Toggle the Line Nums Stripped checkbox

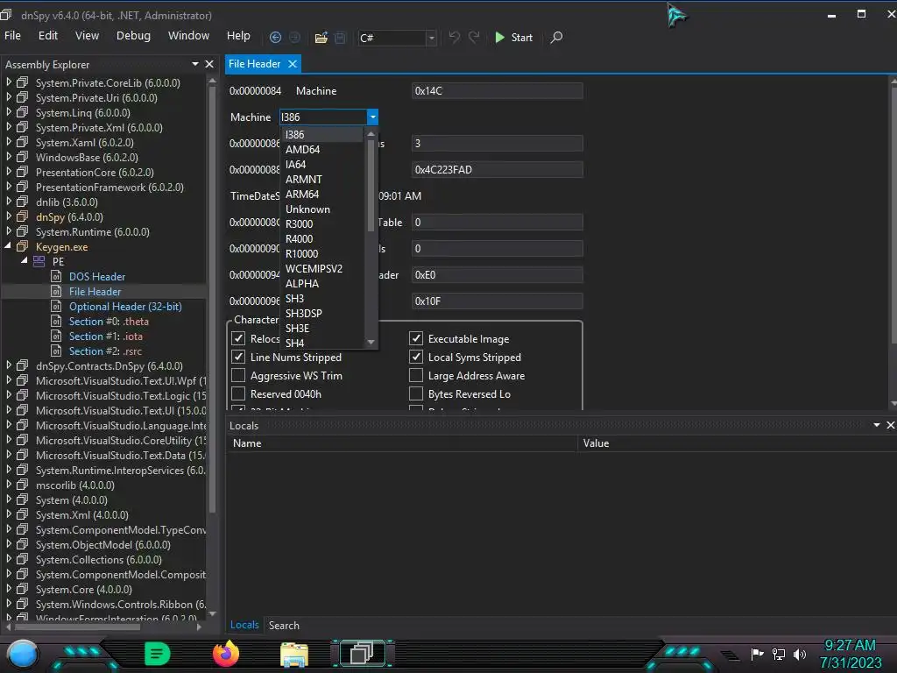click(238, 357)
